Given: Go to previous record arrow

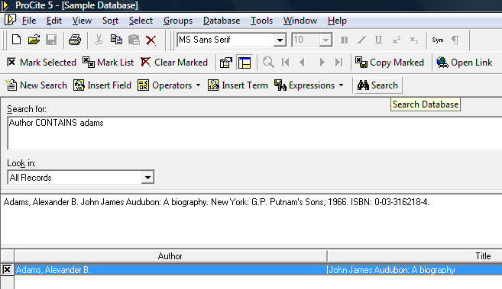Looking at the screenshot, I should 302,62.
